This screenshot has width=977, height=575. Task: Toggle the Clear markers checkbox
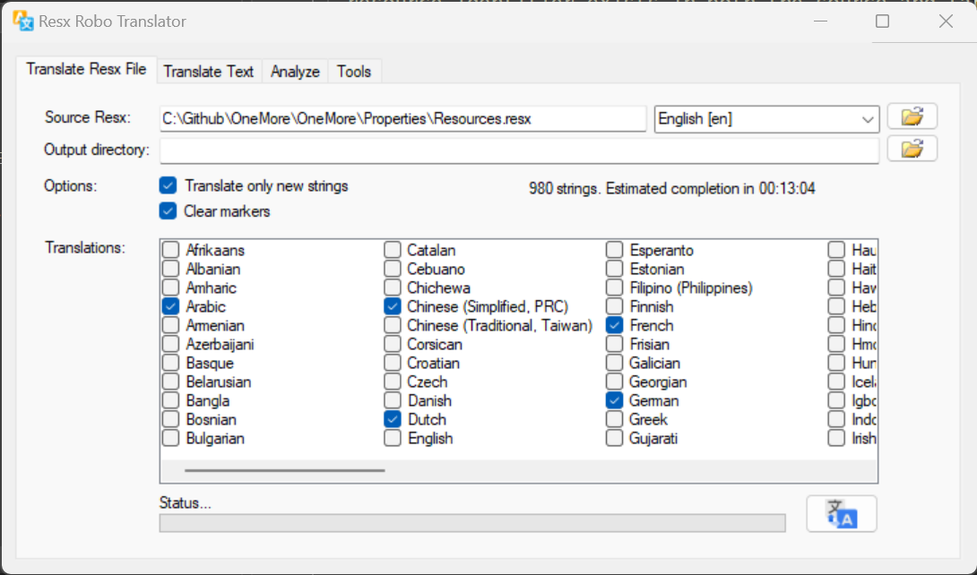[x=169, y=211]
